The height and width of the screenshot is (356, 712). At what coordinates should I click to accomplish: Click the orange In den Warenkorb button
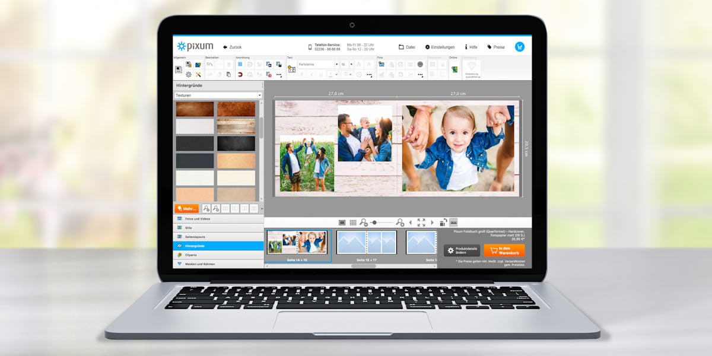click(504, 250)
